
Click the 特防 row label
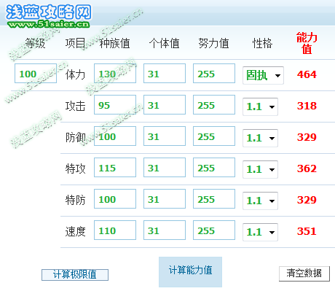click(x=75, y=201)
